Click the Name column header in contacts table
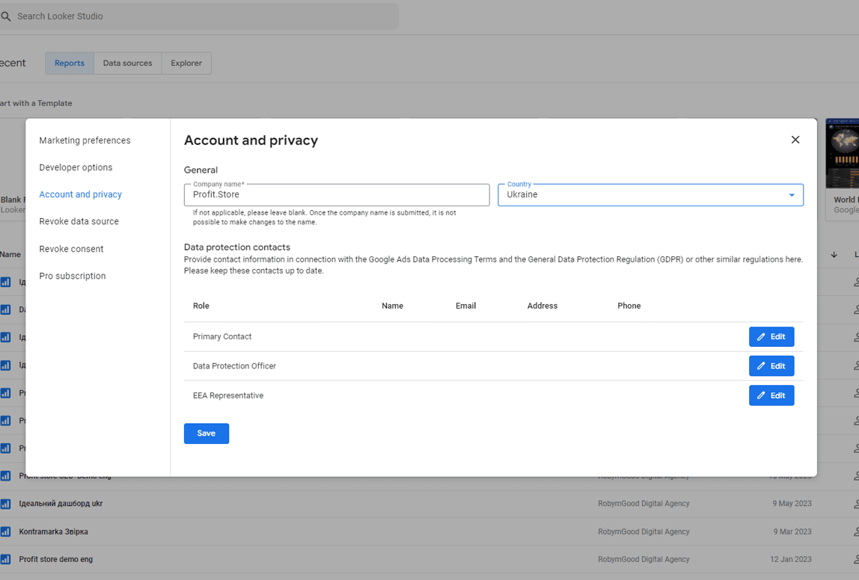The width and height of the screenshot is (859, 580). pos(392,306)
